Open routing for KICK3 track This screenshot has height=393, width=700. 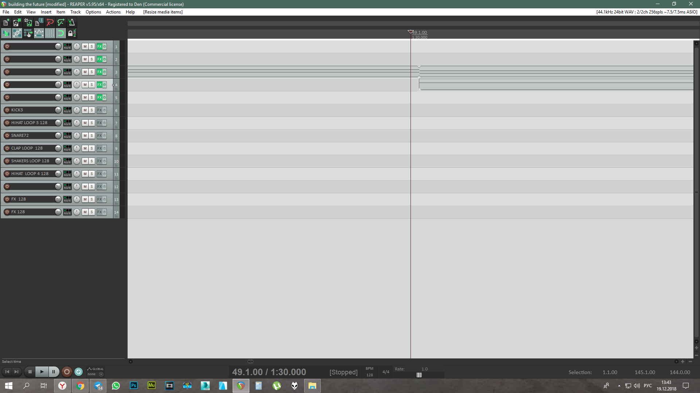click(67, 110)
